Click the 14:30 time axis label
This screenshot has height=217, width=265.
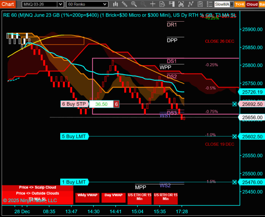tap(93, 211)
